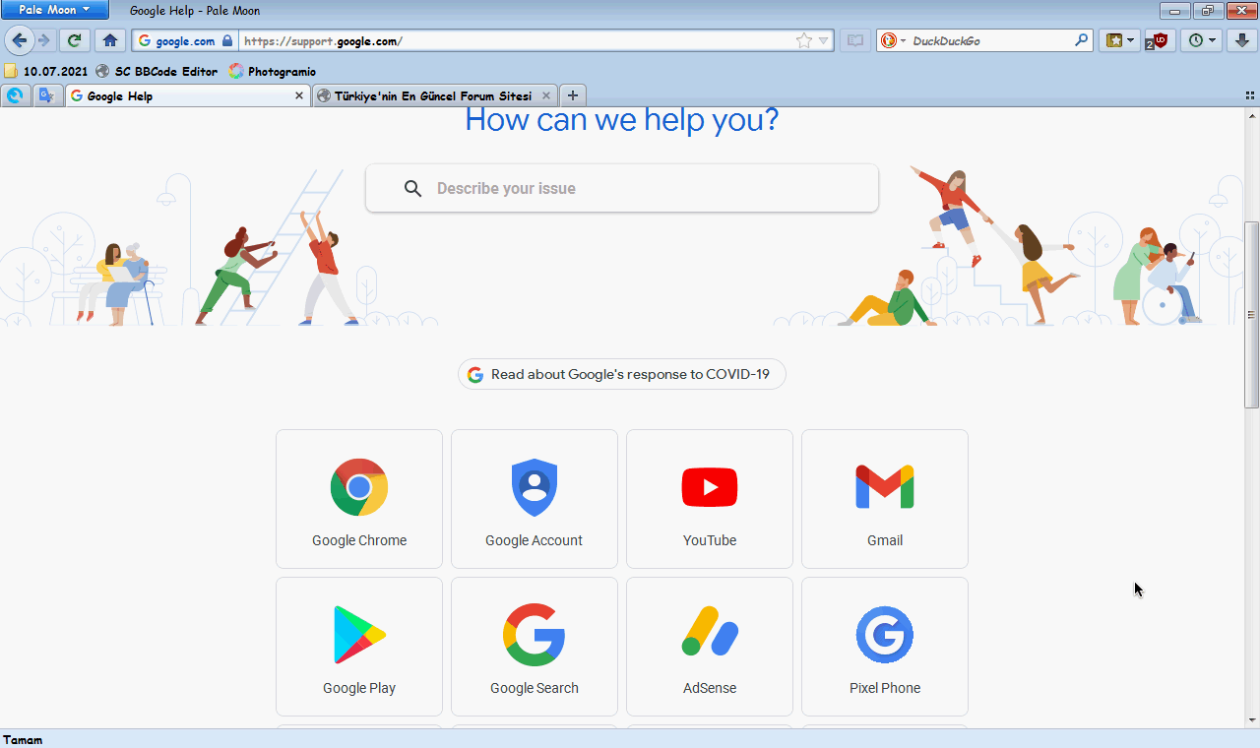Open Google Play help

pos(359,647)
